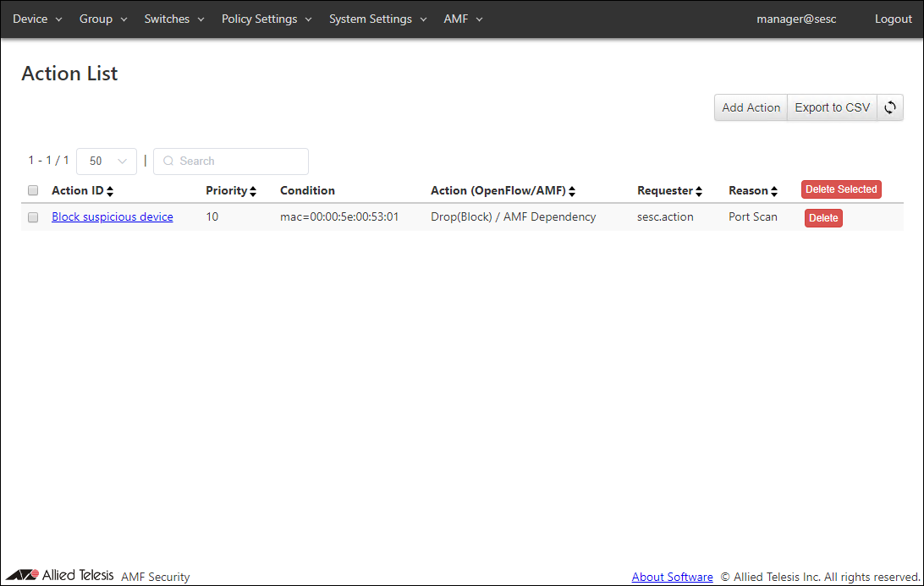Viewport: 924px width, 586px height.
Task: Sort the list by Requester arrows
Action: click(699, 191)
